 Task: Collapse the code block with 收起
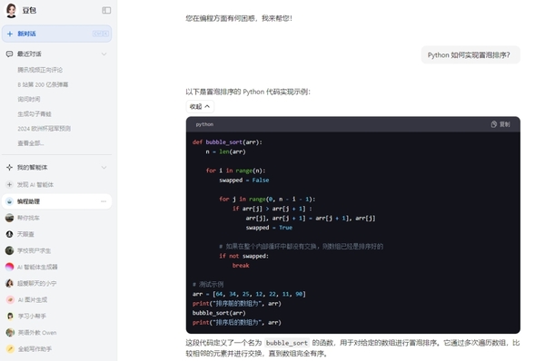pos(200,106)
